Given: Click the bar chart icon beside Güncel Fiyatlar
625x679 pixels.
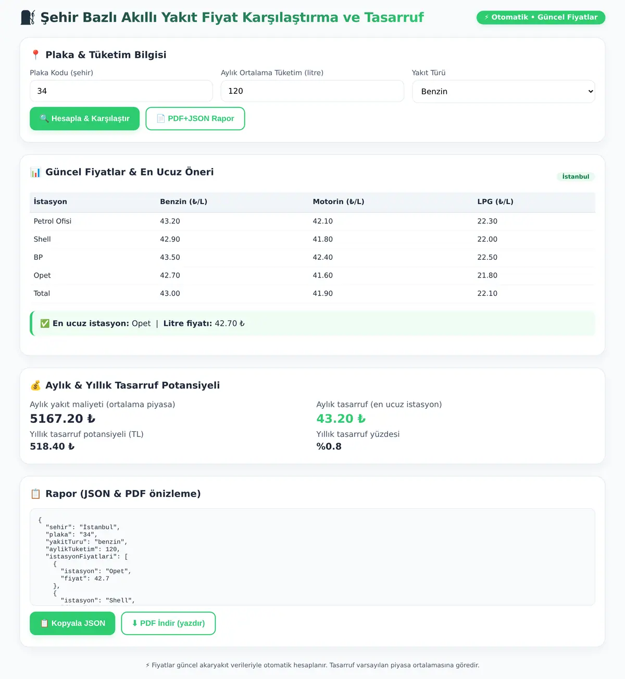Looking at the screenshot, I should pos(35,172).
